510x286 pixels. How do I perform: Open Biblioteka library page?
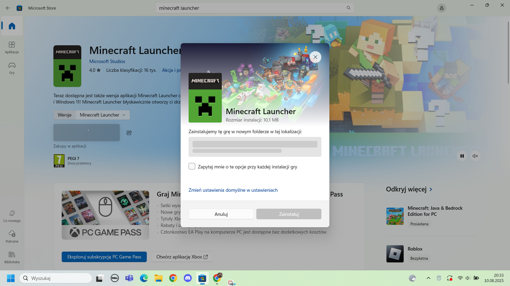click(12, 257)
